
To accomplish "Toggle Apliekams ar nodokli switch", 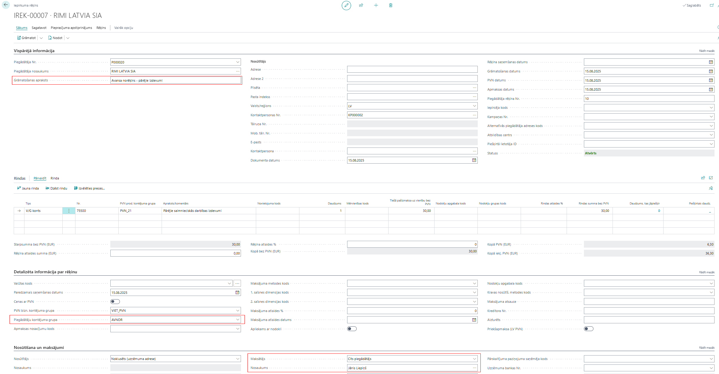I will (352, 329).
